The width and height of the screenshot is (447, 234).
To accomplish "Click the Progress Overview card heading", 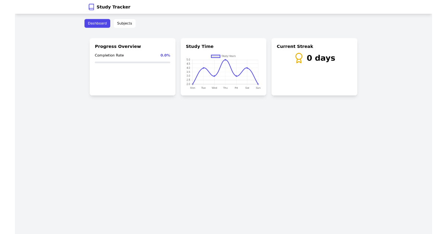I will (118, 46).
